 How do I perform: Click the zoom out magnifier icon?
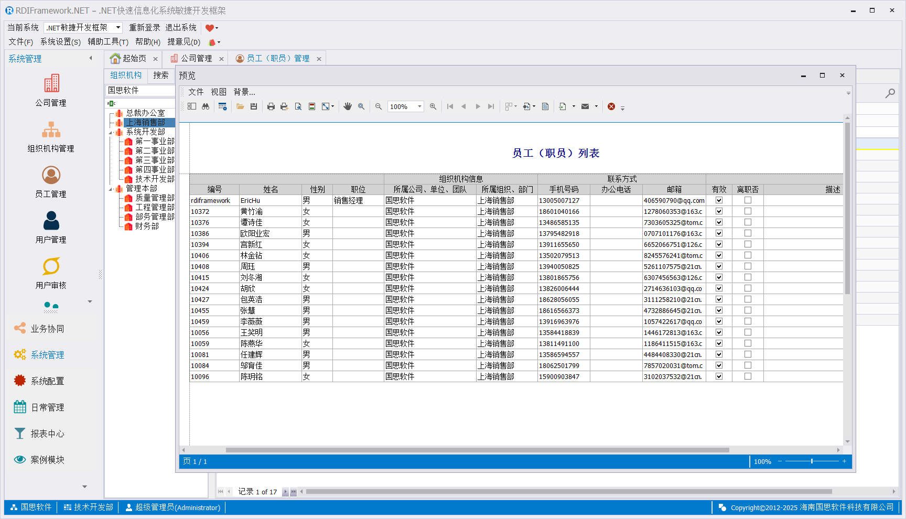click(379, 106)
